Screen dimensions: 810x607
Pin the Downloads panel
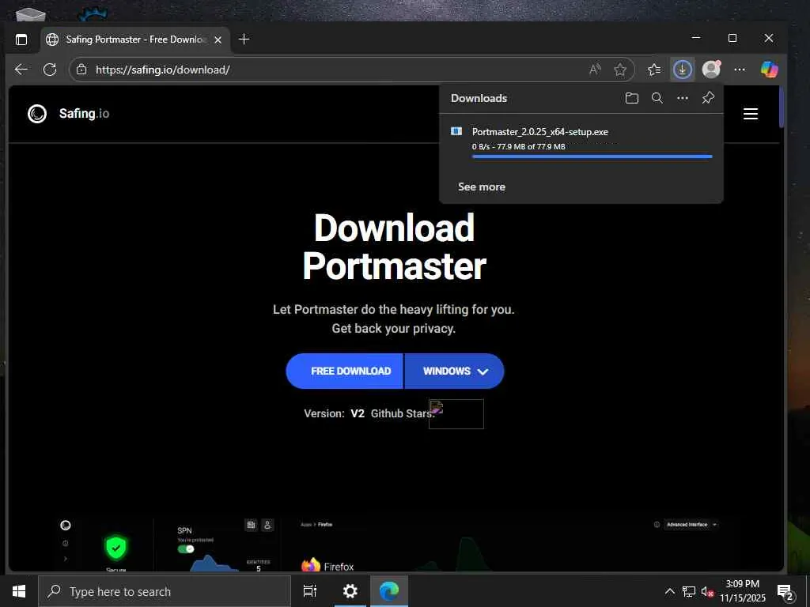(x=708, y=98)
